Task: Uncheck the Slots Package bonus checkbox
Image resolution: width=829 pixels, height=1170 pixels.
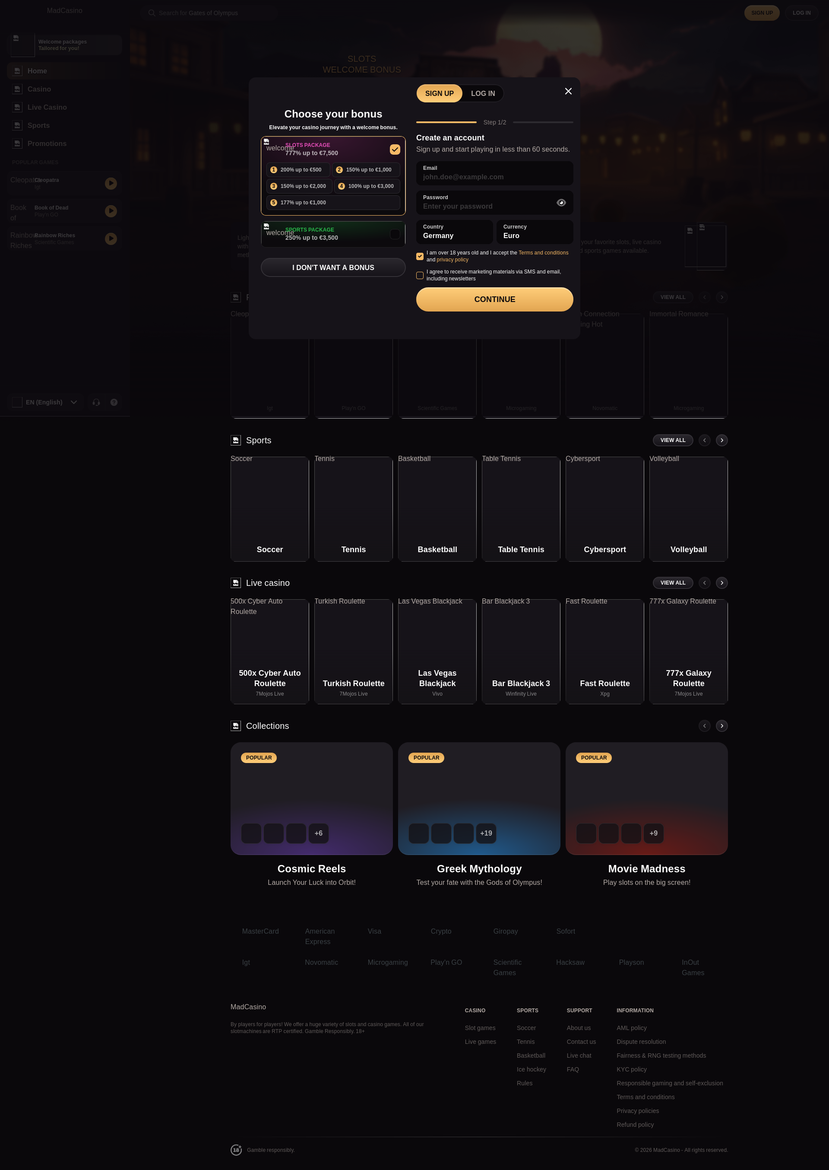Action: tap(395, 149)
